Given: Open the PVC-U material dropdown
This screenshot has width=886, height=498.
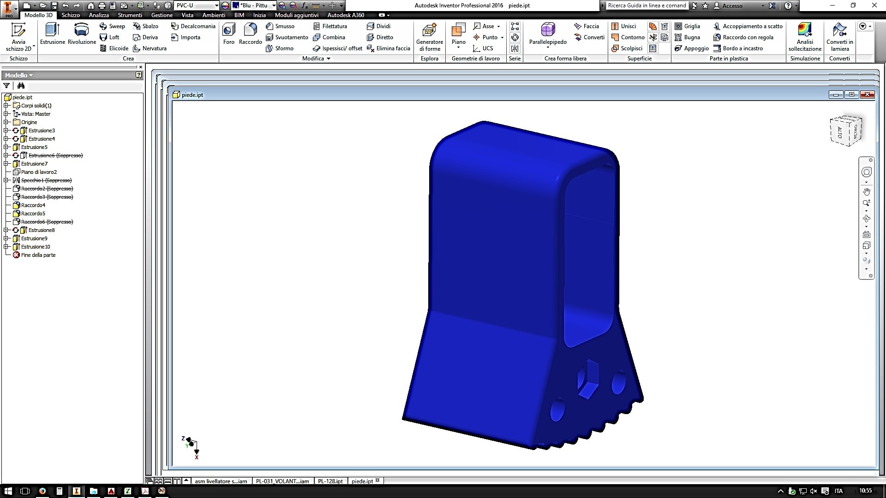Looking at the screenshot, I should [216, 6].
